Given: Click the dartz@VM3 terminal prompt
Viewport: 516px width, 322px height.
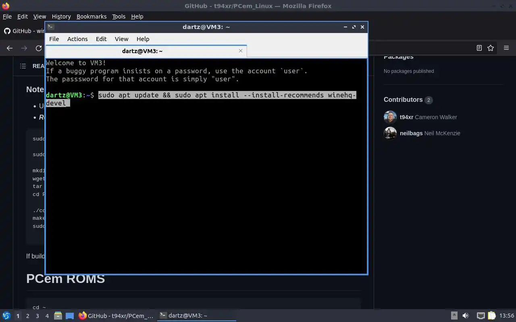Looking at the screenshot, I should click(70, 95).
